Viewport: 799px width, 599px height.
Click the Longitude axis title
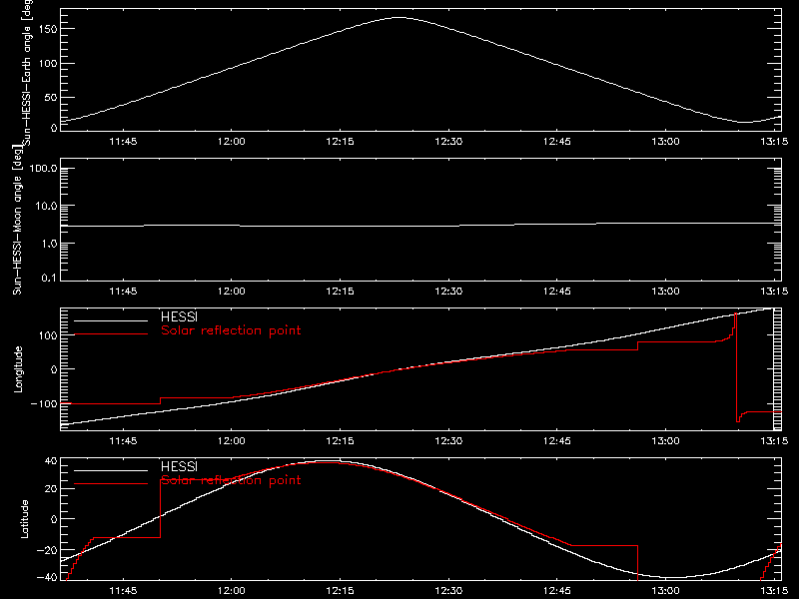(x=18, y=369)
